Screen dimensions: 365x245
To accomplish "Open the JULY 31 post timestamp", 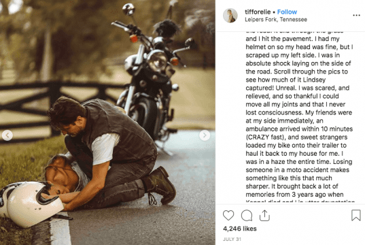I will click(x=232, y=239).
